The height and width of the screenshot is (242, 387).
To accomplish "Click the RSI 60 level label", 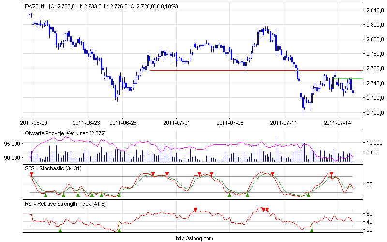I will coord(369,214).
